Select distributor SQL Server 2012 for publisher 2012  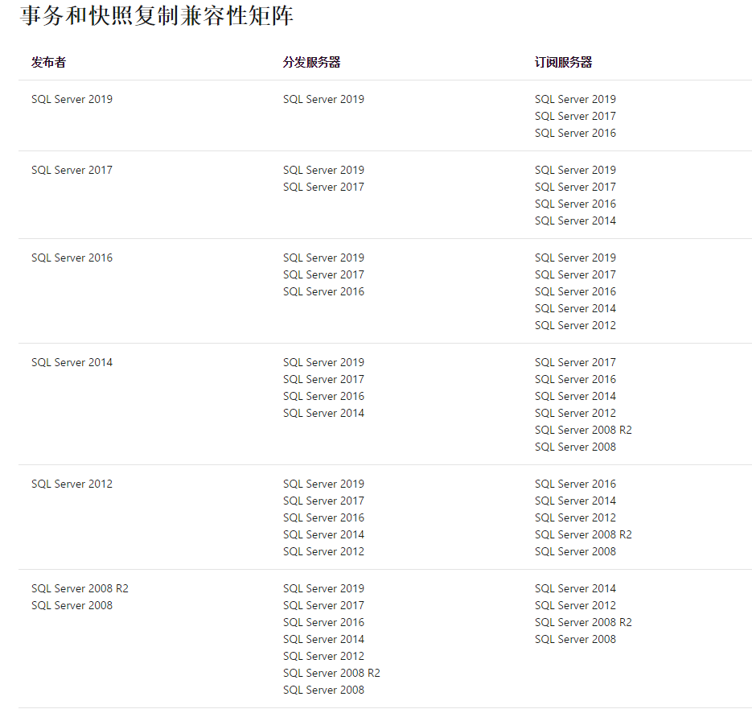324,552
